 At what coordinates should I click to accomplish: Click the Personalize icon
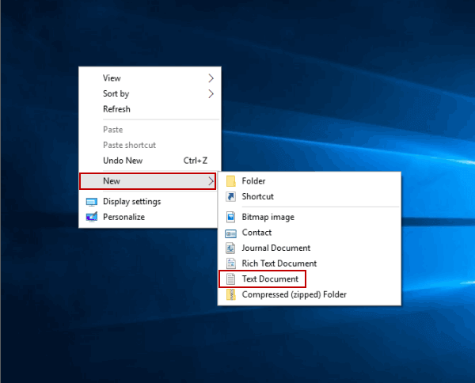tap(92, 217)
